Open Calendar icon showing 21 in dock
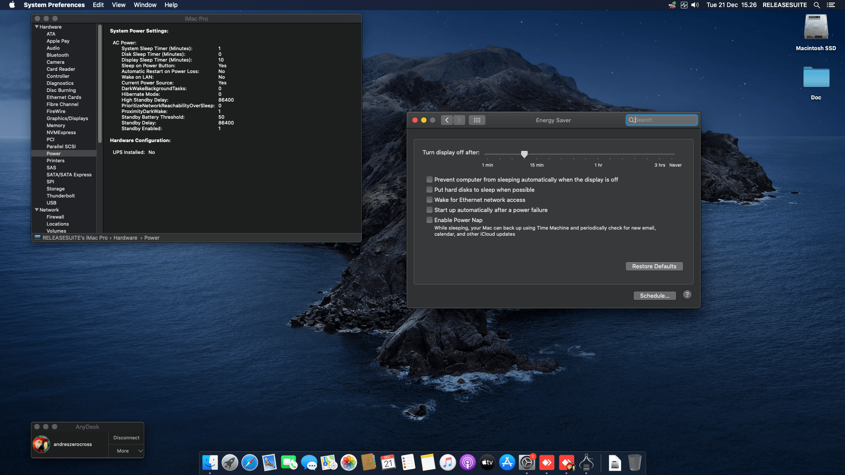 click(x=388, y=463)
